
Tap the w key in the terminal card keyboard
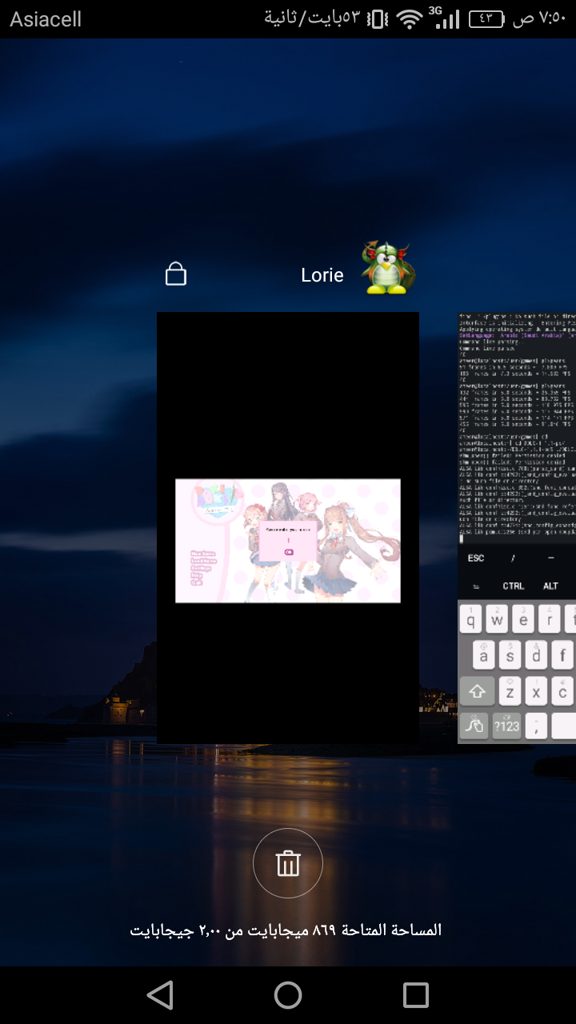tap(497, 619)
